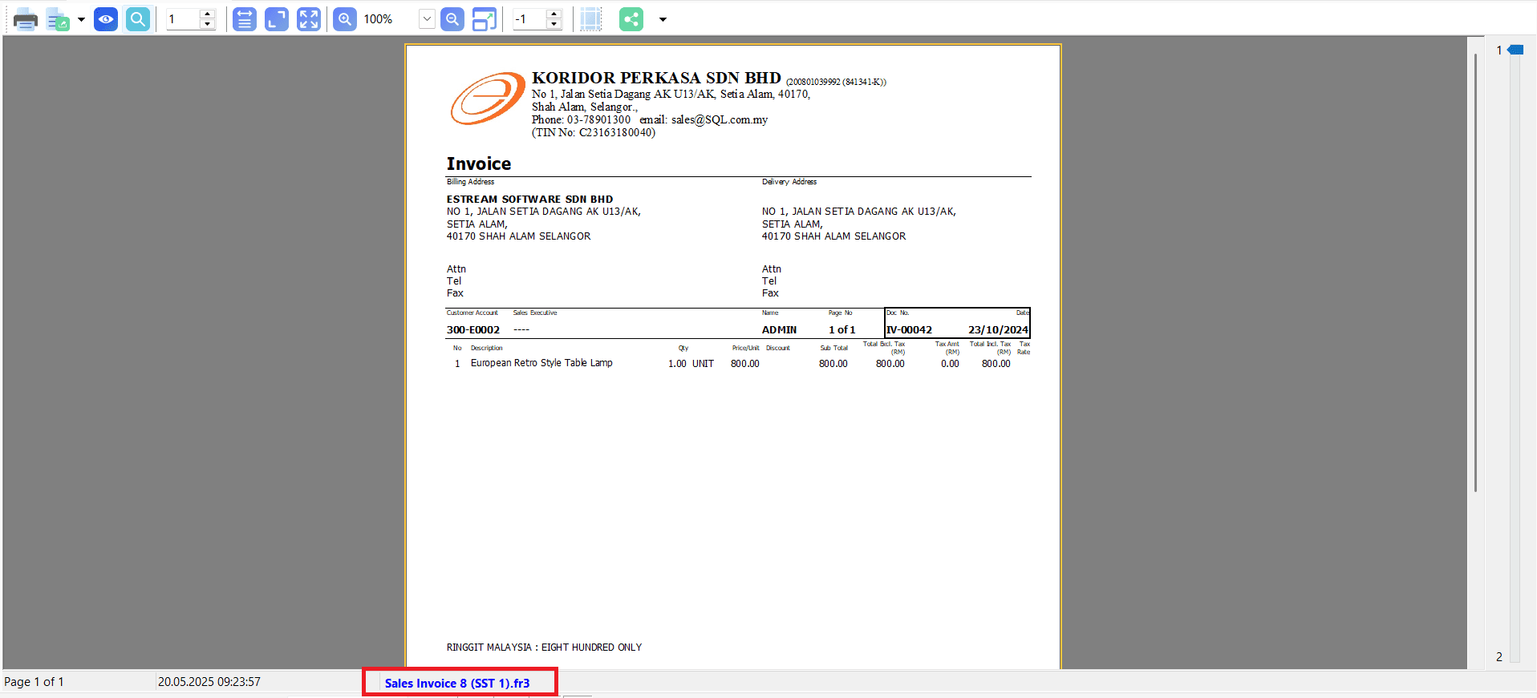Click the green Share icon
Screen dimensions: 1537x698
coord(631,19)
